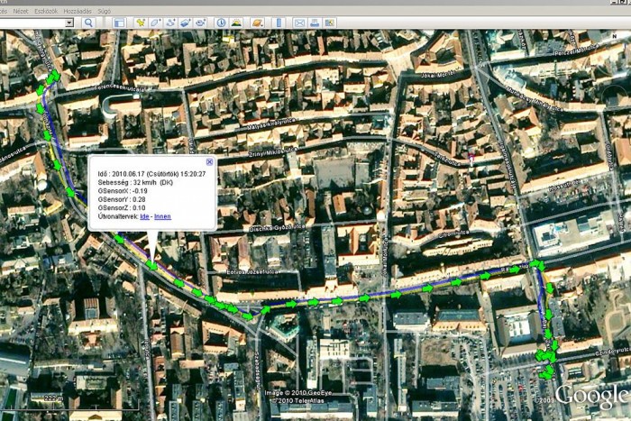The image size is (631, 421).
Task: Click the search magnifier button
Action: (x=88, y=22)
